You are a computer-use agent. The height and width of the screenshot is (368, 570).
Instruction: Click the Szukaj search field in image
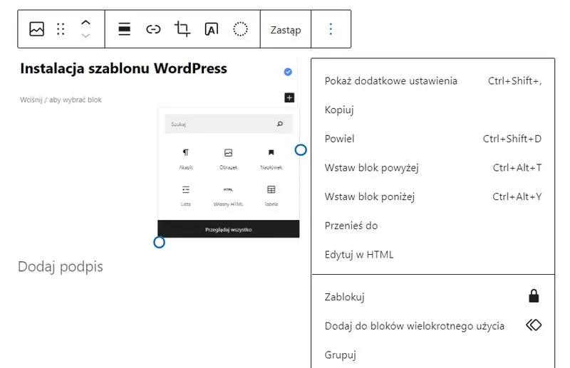229,124
